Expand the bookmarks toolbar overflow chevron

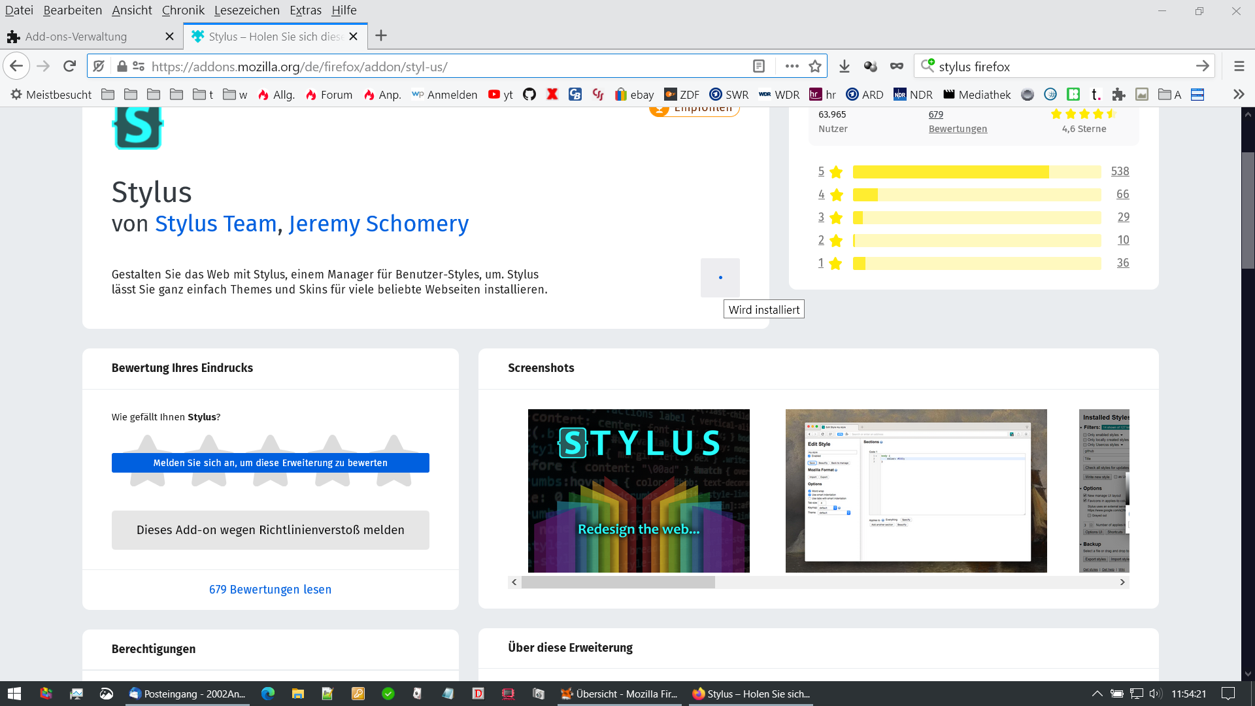tap(1238, 94)
